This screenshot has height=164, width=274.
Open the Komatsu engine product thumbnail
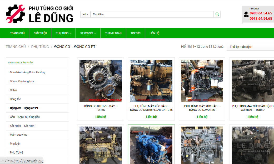point(202,80)
